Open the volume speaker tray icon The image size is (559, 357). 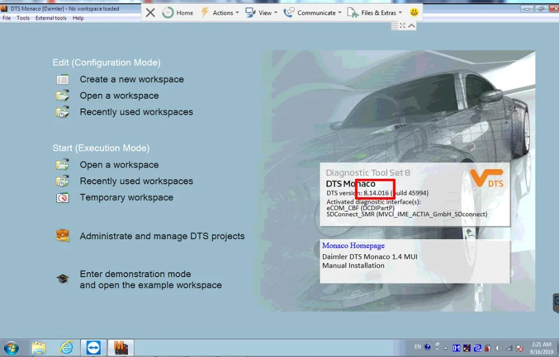pos(499,348)
